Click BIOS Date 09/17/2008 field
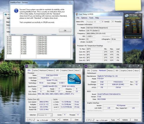 [118, 99]
